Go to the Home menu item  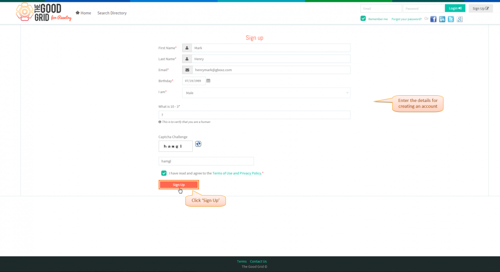tap(83, 13)
